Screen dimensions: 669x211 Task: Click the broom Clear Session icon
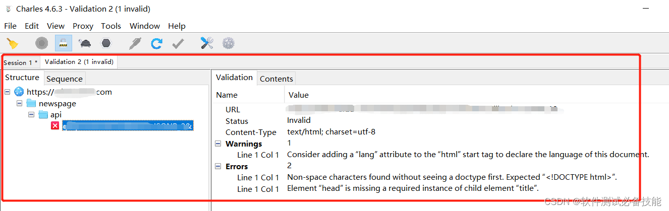pos(12,43)
